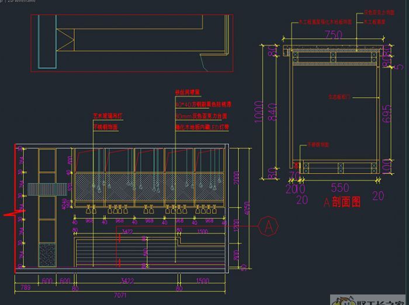
Task: Click the watermark logo in bottom-right corner
Action: click(369, 300)
